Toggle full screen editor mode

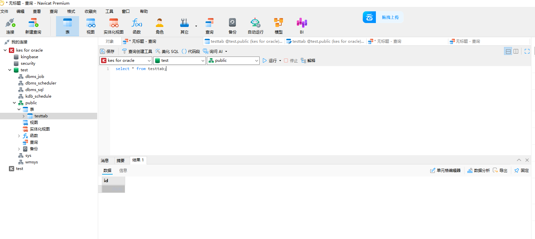[527, 51]
